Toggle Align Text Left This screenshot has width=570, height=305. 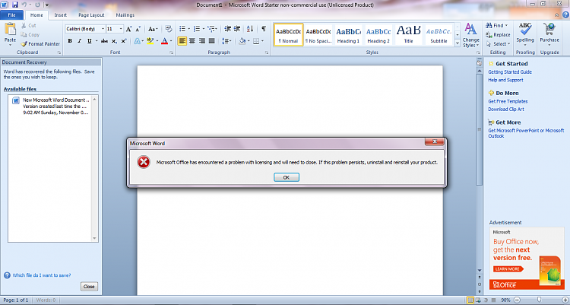(182, 41)
